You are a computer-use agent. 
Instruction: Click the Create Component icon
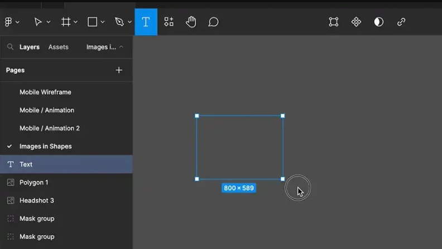click(356, 22)
